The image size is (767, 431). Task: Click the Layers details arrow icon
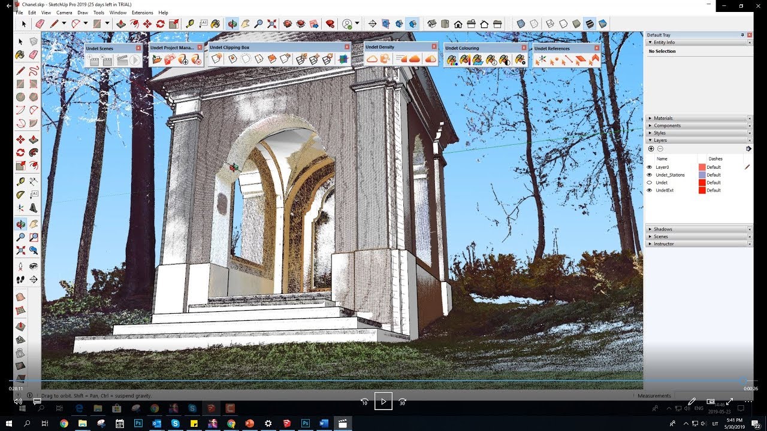[748, 148]
